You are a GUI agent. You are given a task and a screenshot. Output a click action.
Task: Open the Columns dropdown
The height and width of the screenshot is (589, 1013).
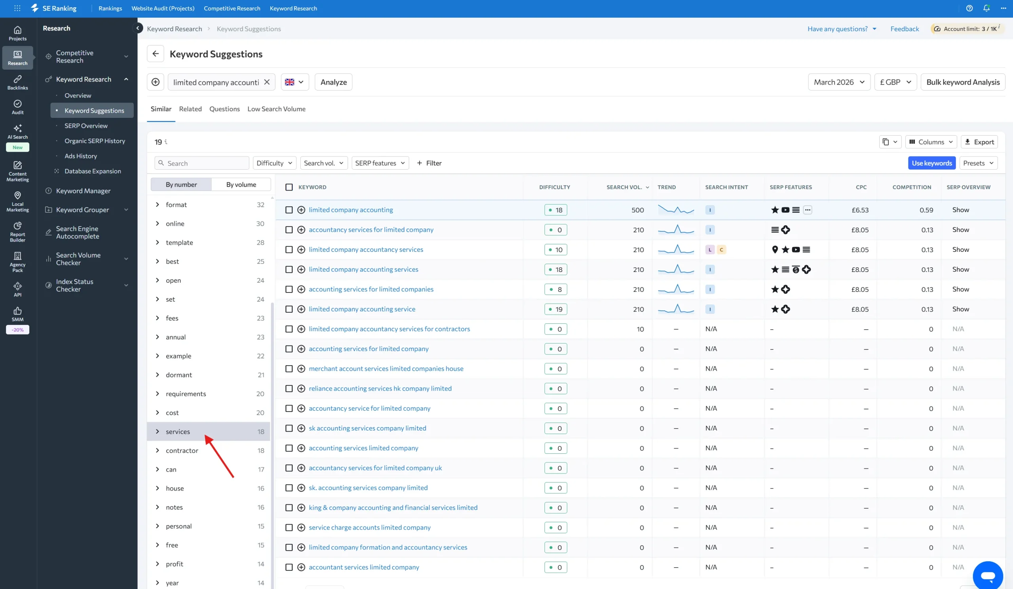[x=931, y=142]
